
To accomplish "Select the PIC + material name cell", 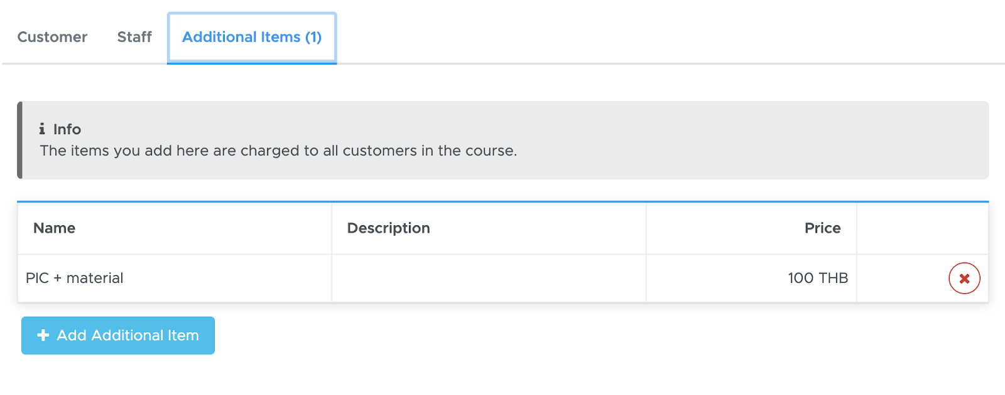I will pos(175,278).
